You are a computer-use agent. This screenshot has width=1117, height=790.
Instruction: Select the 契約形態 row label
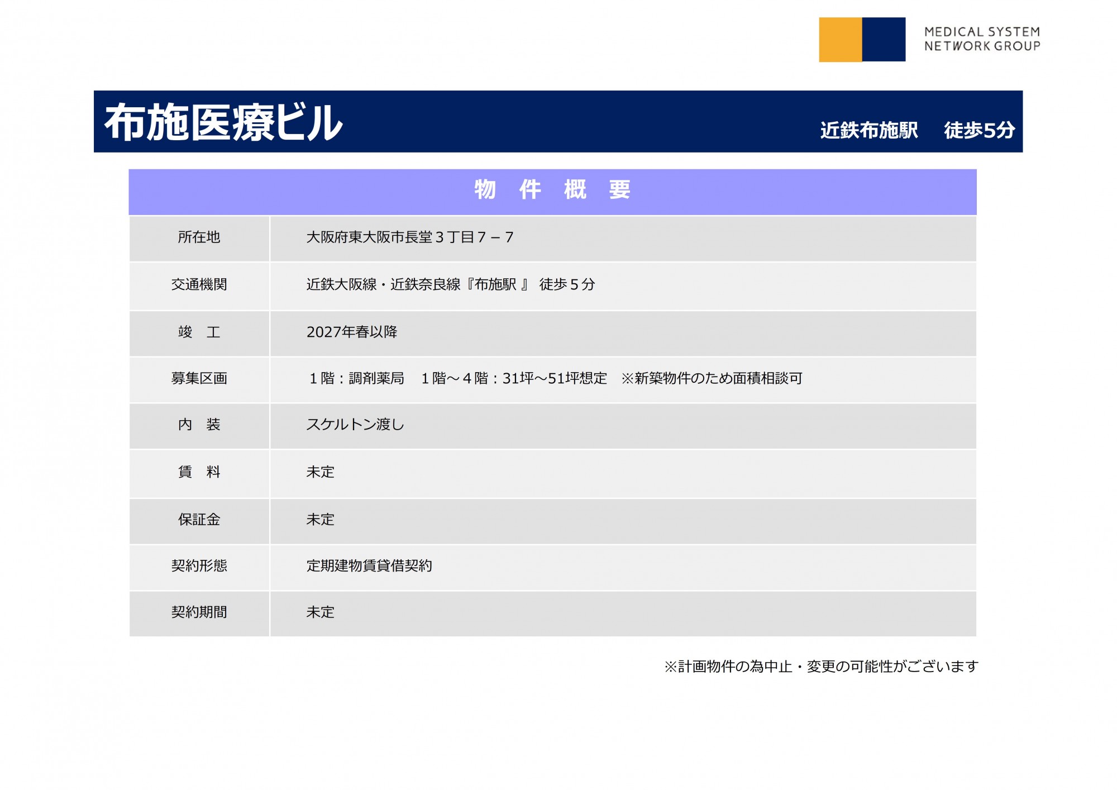(199, 566)
